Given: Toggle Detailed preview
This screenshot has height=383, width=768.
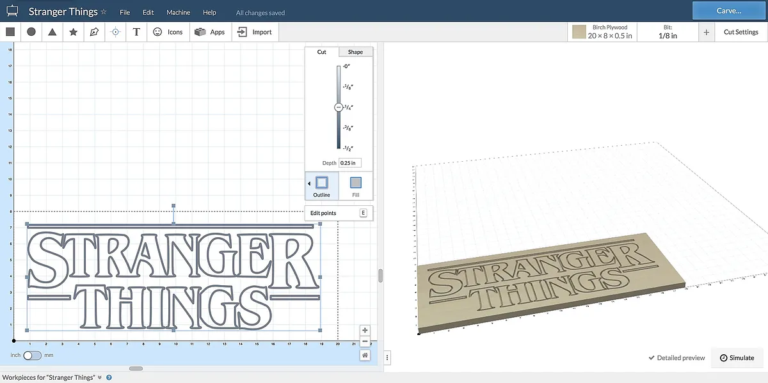Looking at the screenshot, I should [x=676, y=358].
